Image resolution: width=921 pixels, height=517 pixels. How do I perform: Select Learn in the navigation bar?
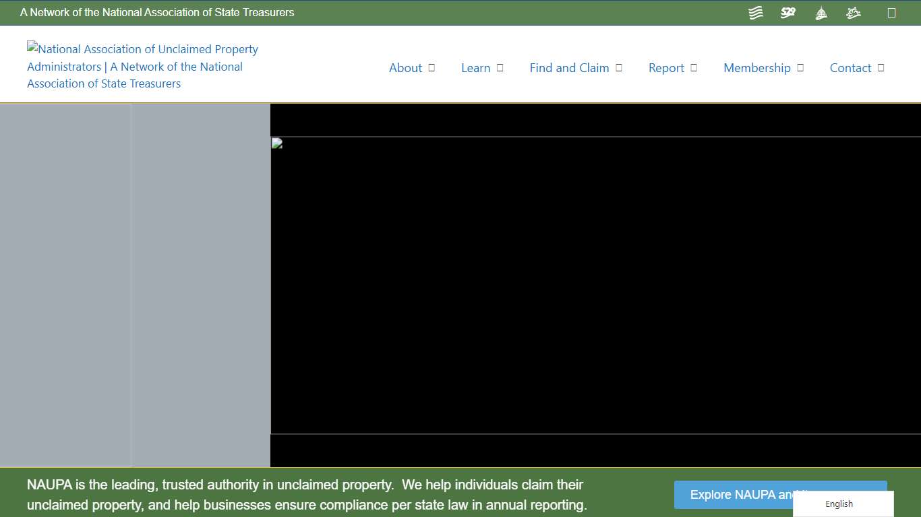tap(476, 67)
